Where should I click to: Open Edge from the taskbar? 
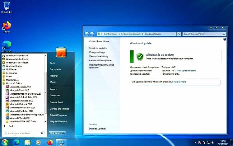16,142
